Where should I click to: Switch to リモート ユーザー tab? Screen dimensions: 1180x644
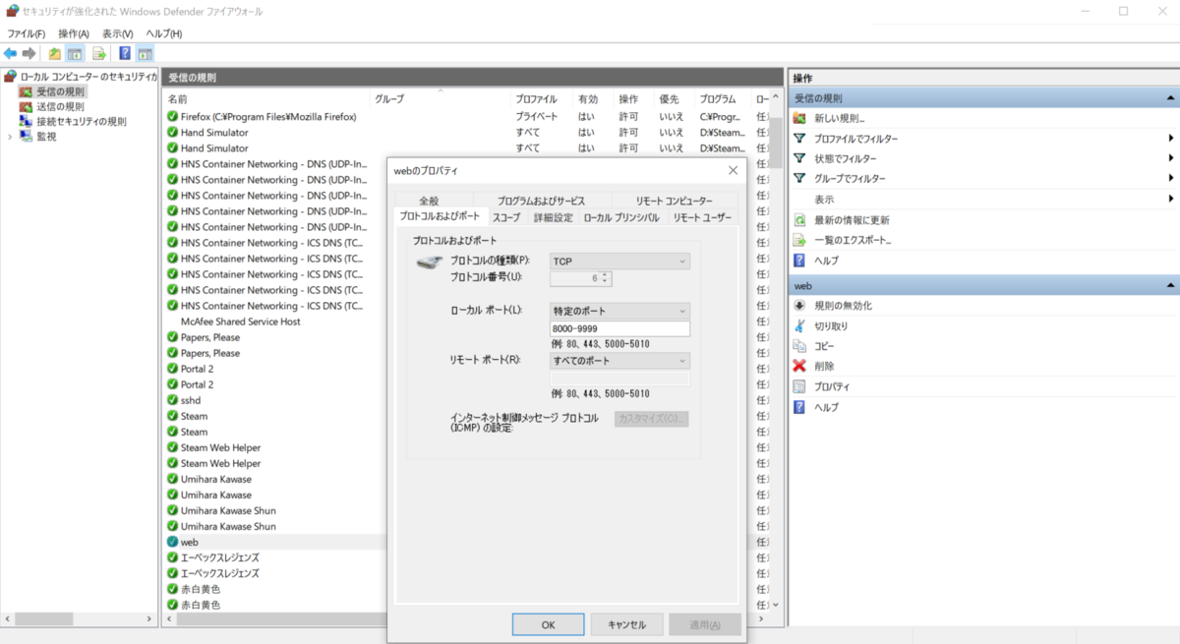[702, 217]
